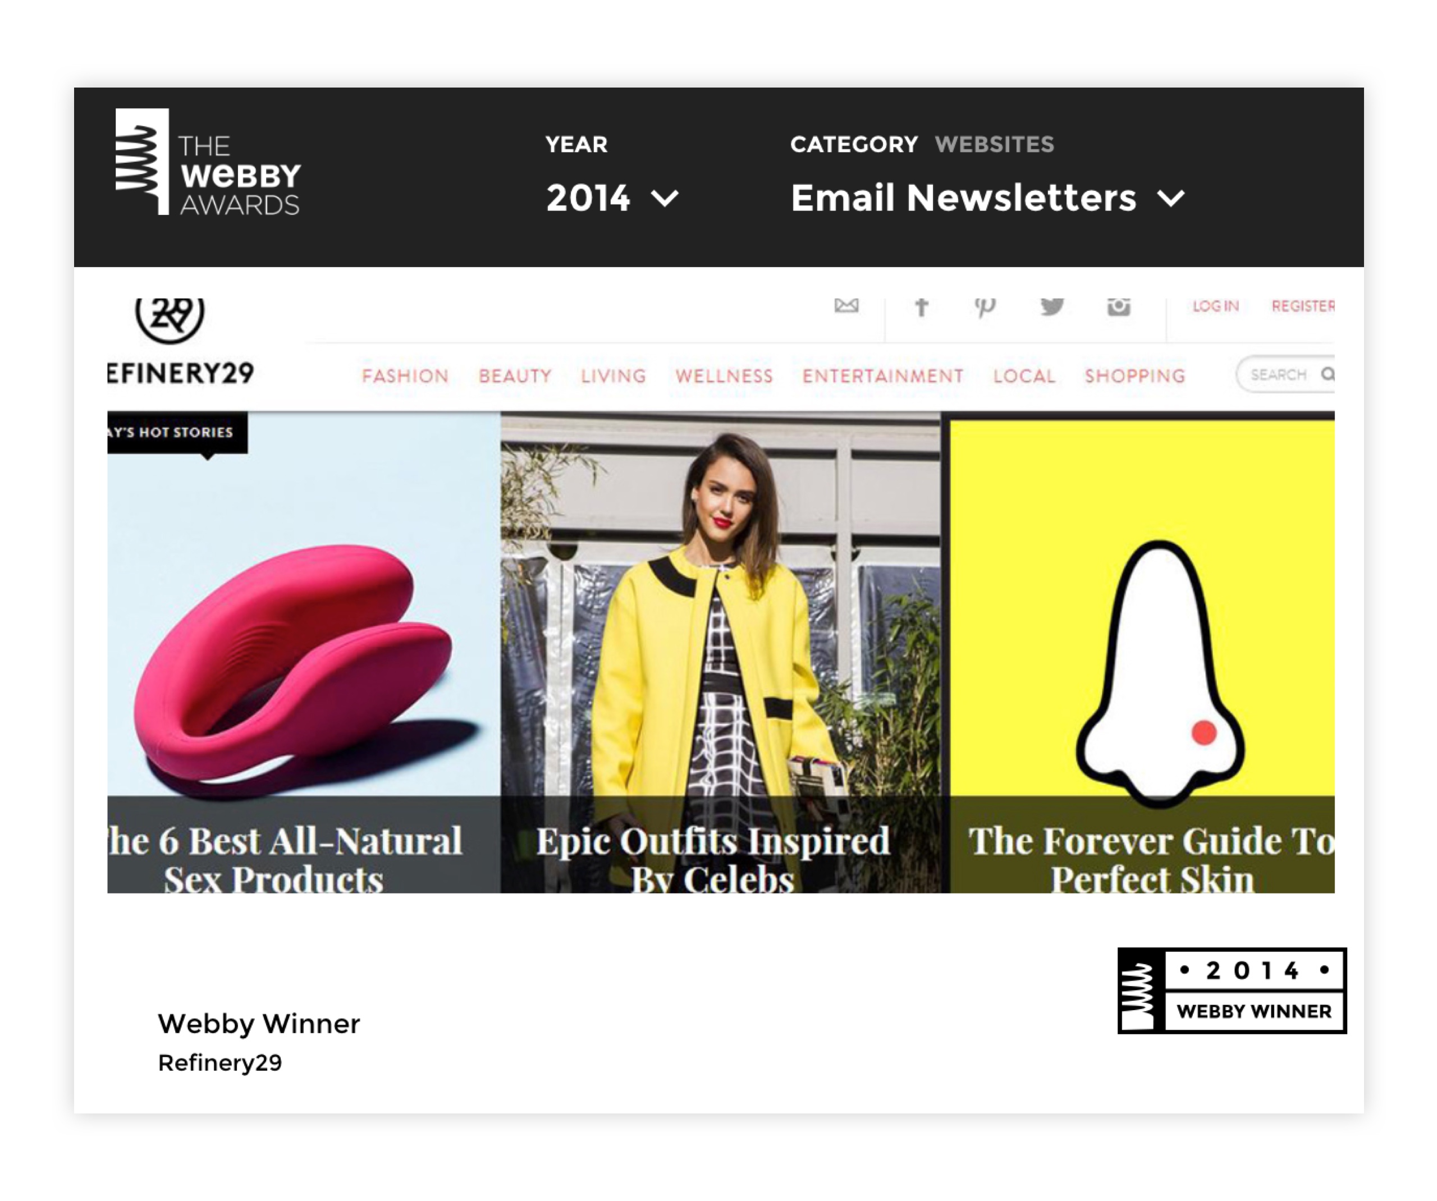
Task: Click the 2014 Webby Winner badge
Action: [1231, 990]
